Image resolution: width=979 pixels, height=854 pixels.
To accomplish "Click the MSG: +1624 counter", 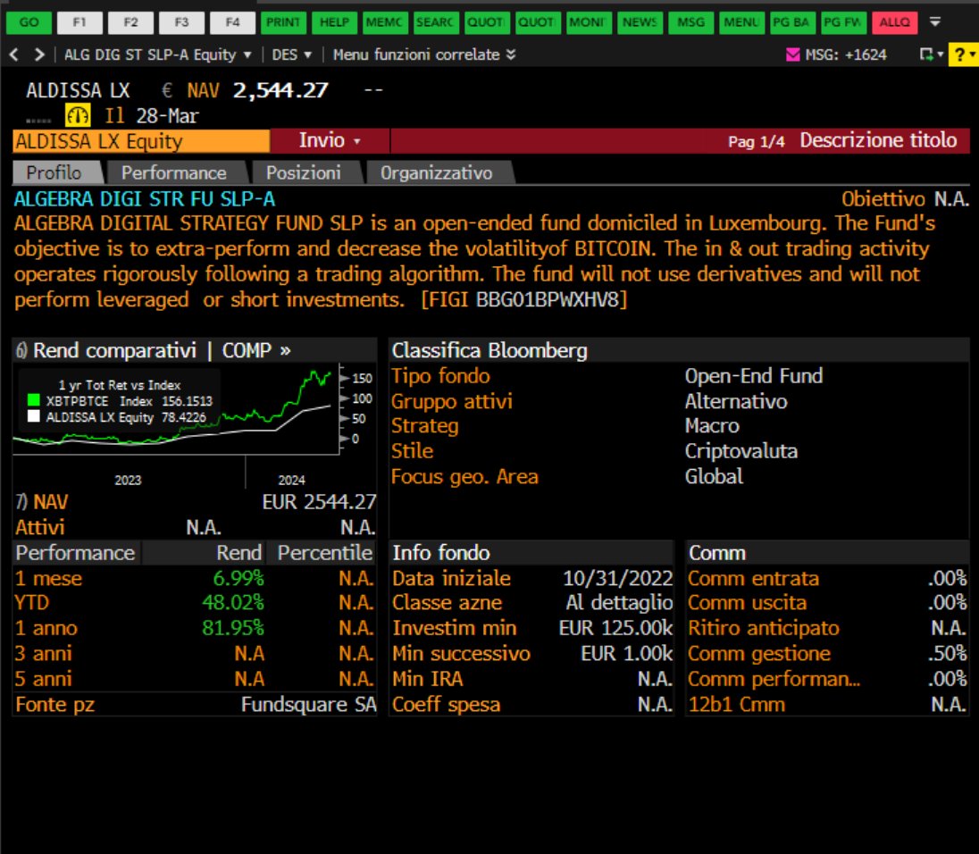I will coord(845,54).
